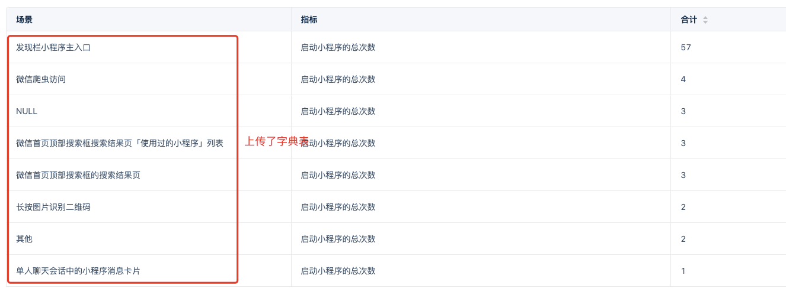Select the 单人聊天会话中的小程序消息卡片 scene cell
The height and width of the screenshot is (288, 786).
[x=78, y=271]
